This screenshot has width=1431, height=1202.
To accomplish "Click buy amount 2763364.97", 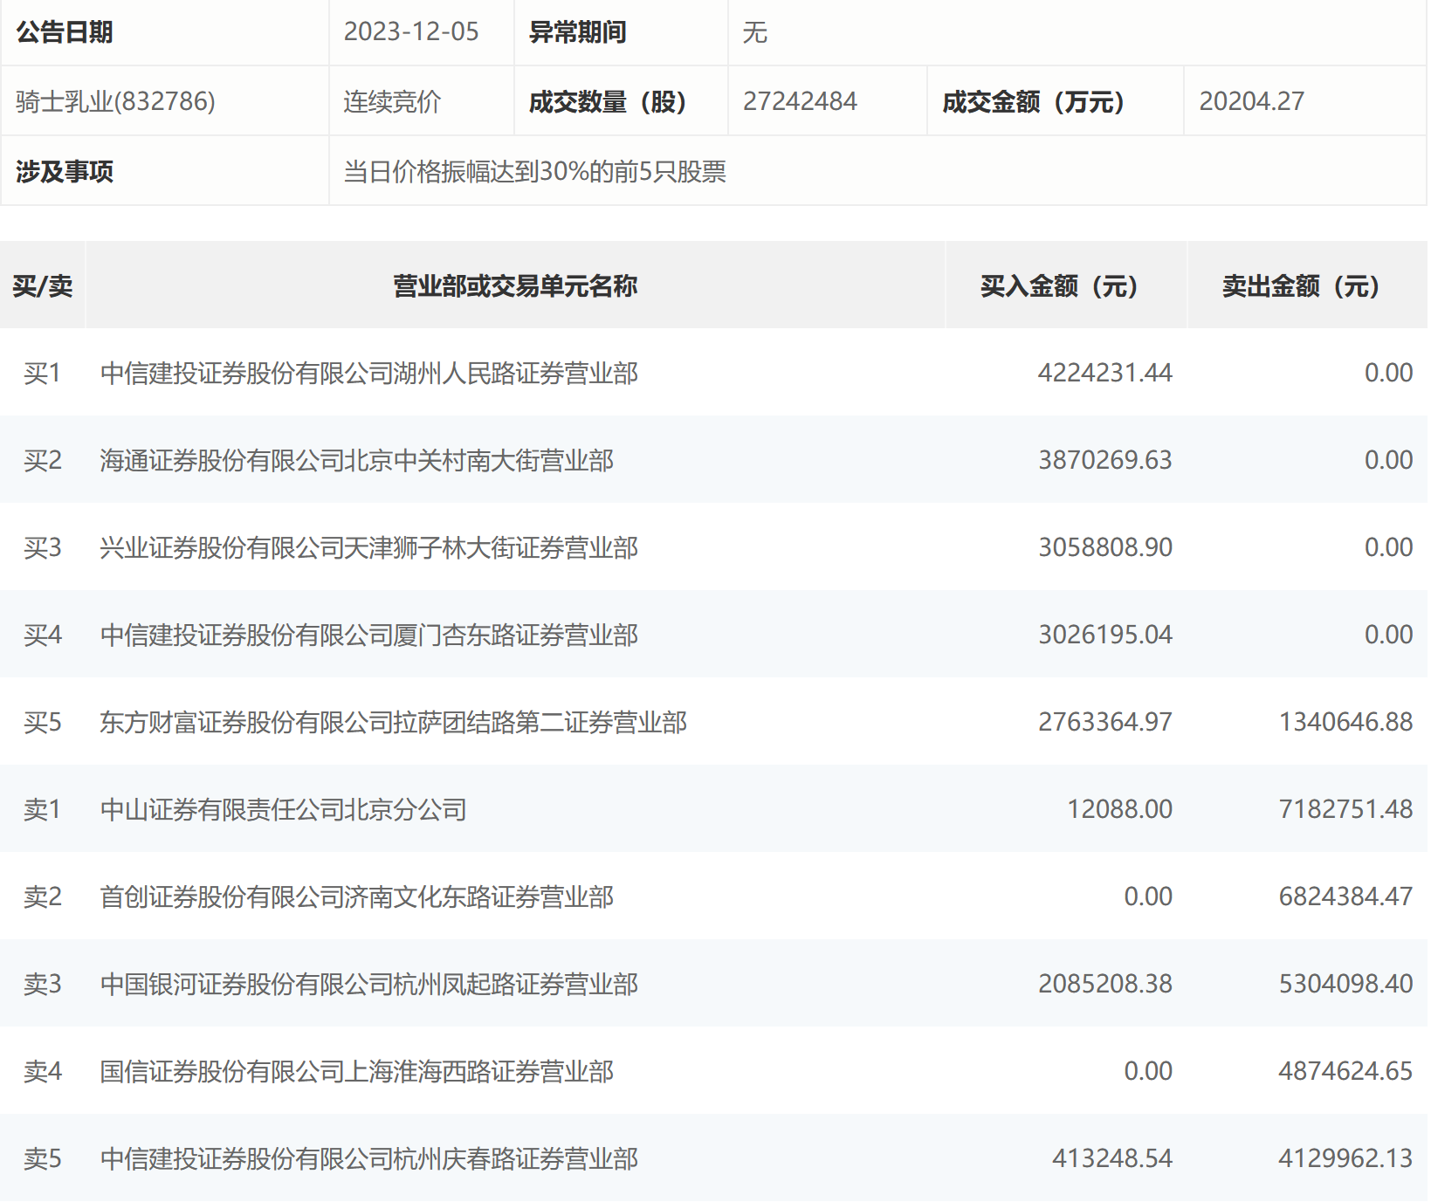I will tap(1104, 722).
